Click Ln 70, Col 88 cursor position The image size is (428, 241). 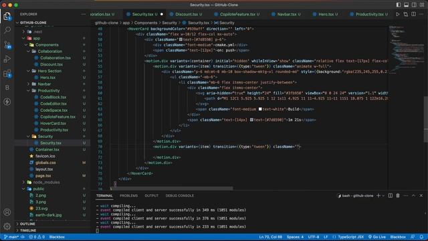[x=270, y=237]
